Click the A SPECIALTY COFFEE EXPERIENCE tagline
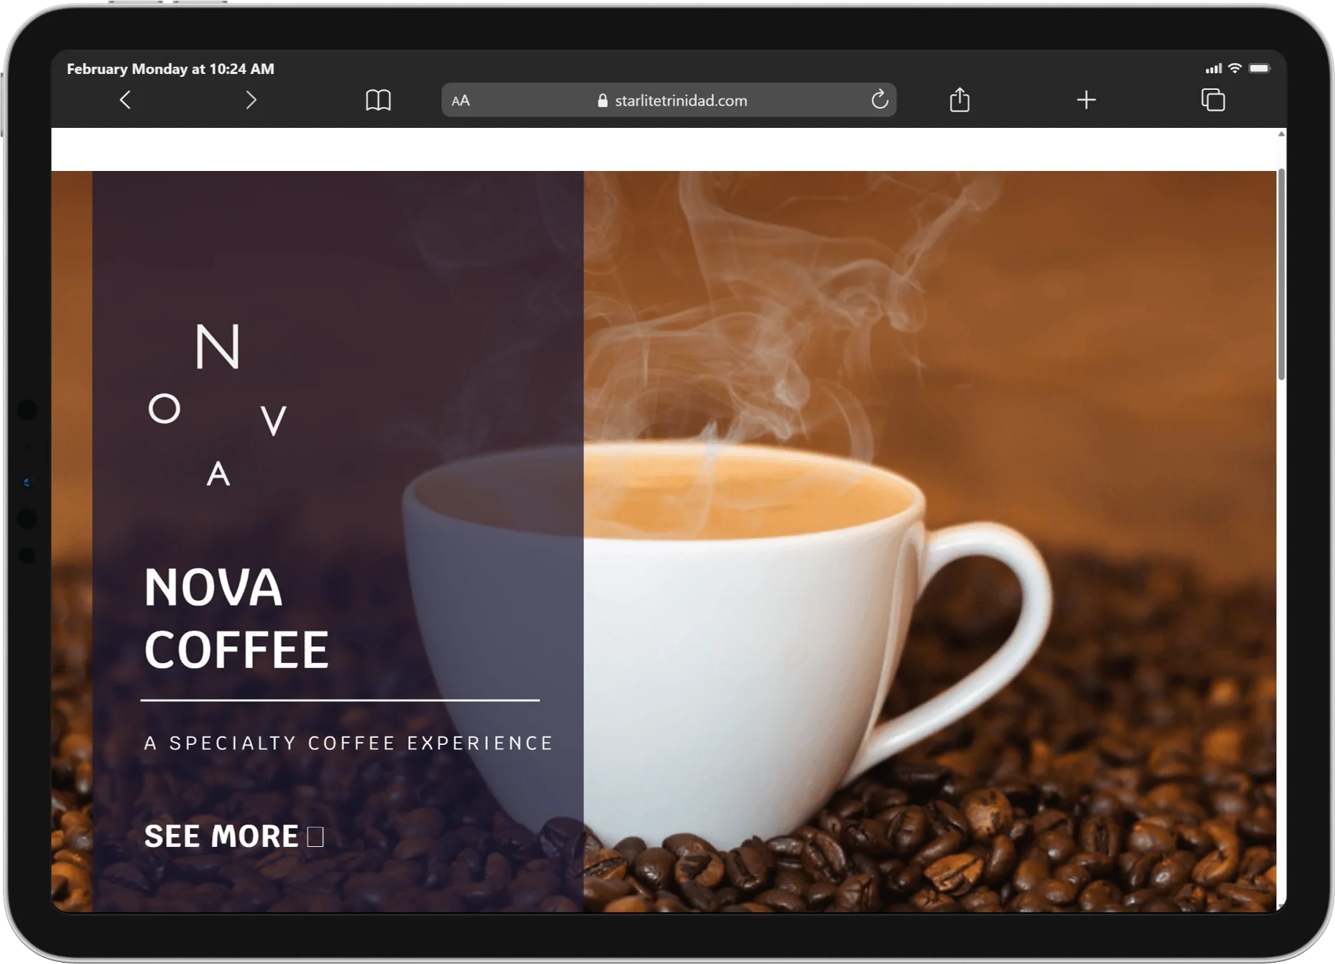 (x=348, y=743)
